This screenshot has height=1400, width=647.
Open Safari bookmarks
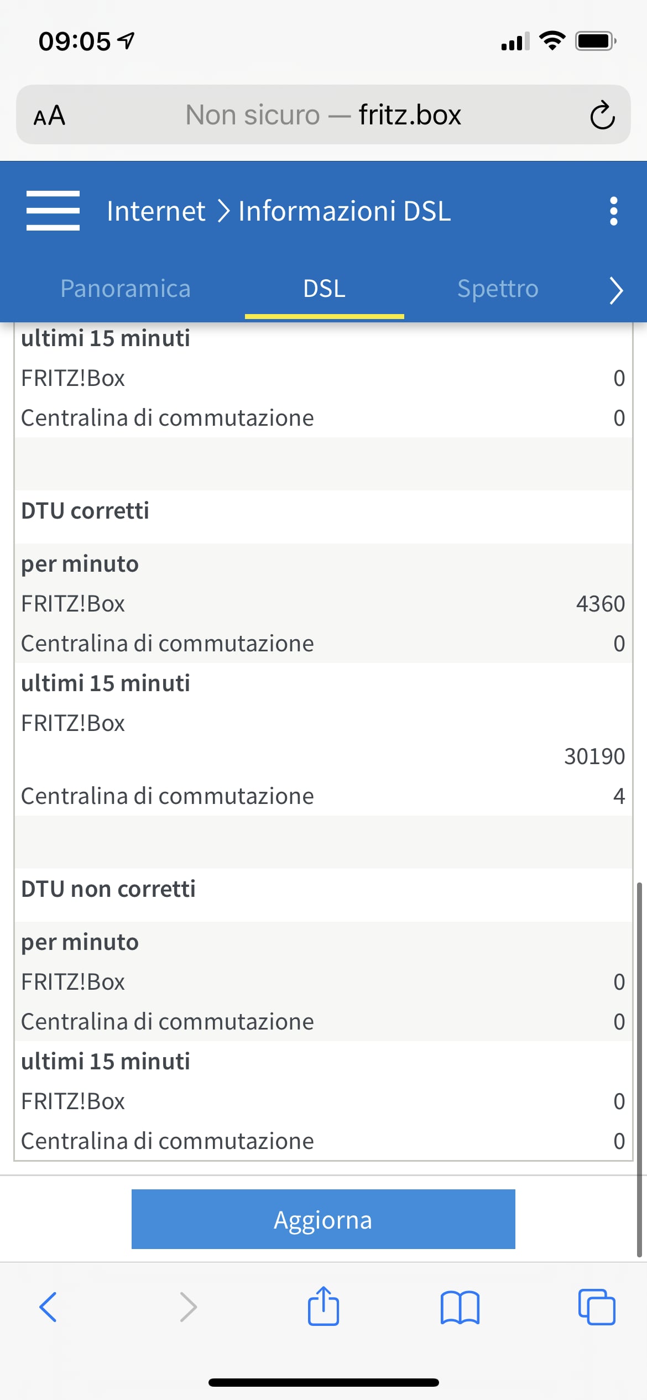click(460, 1307)
